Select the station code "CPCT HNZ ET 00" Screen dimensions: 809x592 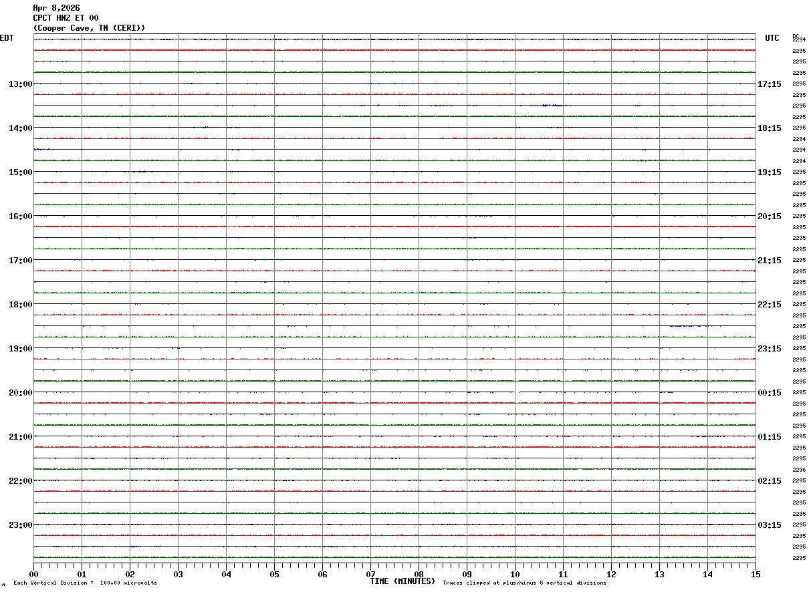click(x=66, y=18)
